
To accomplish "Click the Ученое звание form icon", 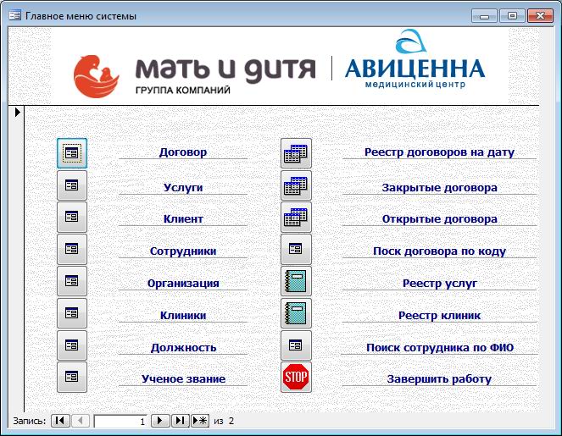I will [72, 377].
